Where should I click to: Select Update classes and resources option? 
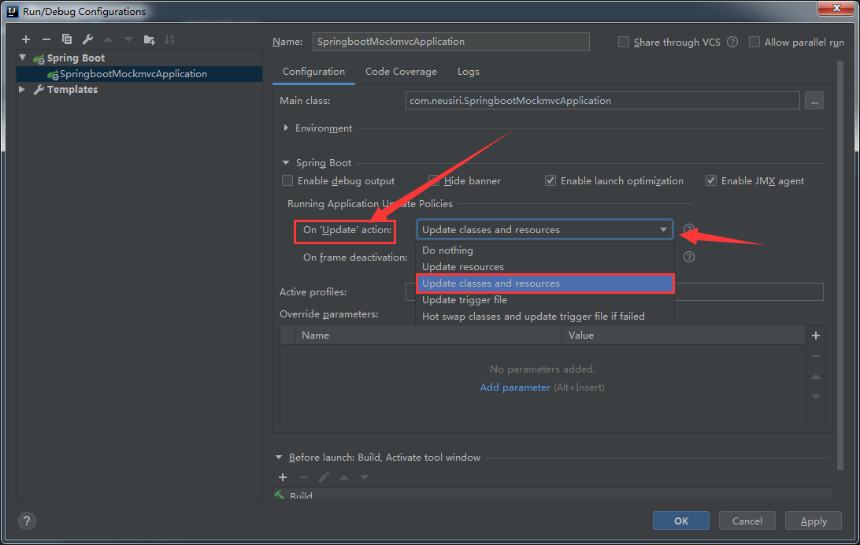click(545, 284)
